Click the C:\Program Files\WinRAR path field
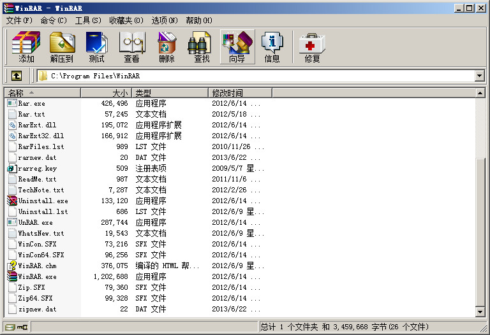Image resolution: width=490 pixels, height=335 pixels. pos(255,76)
